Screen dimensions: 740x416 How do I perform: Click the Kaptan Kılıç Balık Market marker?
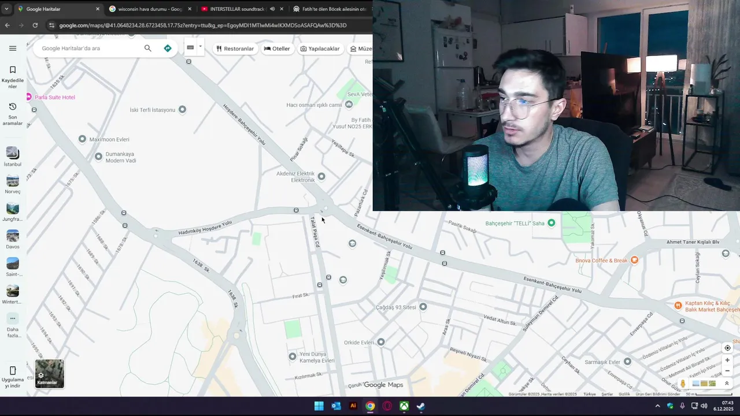click(678, 305)
